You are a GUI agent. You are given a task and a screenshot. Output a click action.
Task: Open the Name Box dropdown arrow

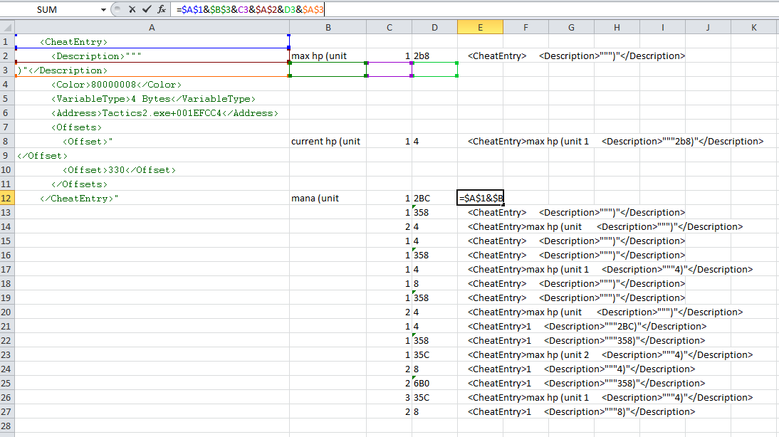pyautogui.click(x=103, y=9)
